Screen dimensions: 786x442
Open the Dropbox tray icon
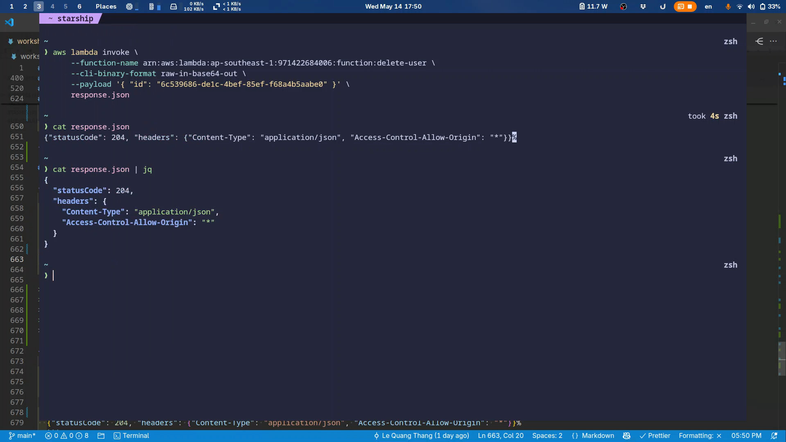point(643,7)
